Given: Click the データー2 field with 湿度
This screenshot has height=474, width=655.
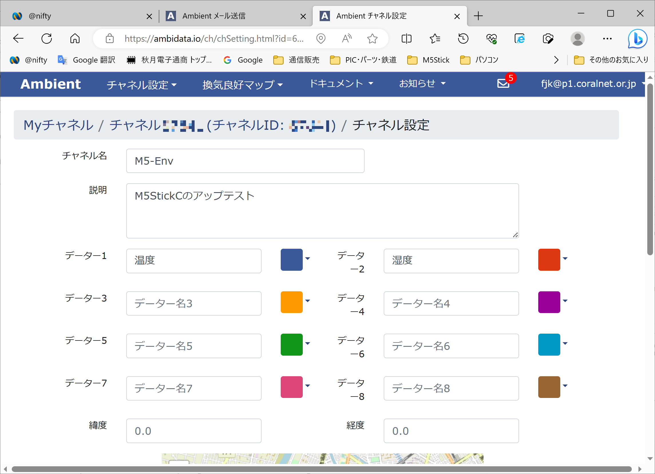Looking at the screenshot, I should pyautogui.click(x=451, y=261).
